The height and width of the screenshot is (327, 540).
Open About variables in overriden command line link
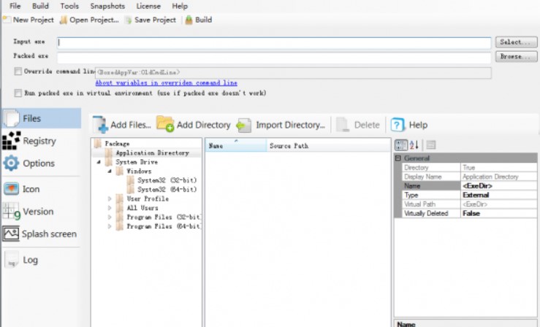point(166,83)
